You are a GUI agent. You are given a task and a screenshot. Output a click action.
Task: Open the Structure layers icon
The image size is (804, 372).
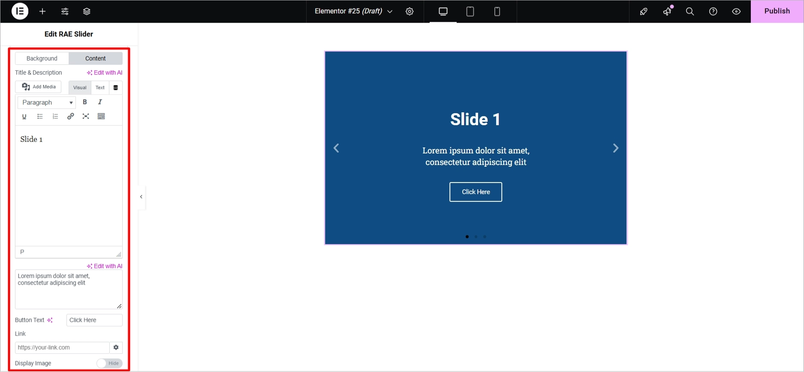point(87,12)
